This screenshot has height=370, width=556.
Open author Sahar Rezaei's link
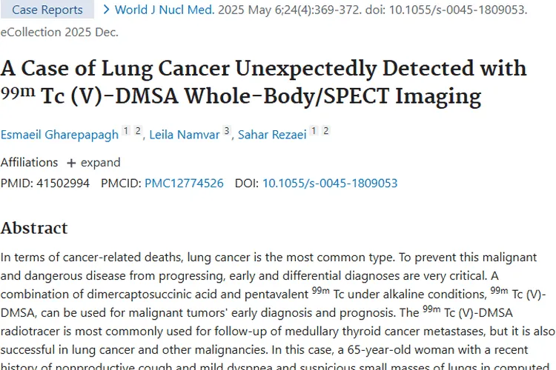(272, 135)
